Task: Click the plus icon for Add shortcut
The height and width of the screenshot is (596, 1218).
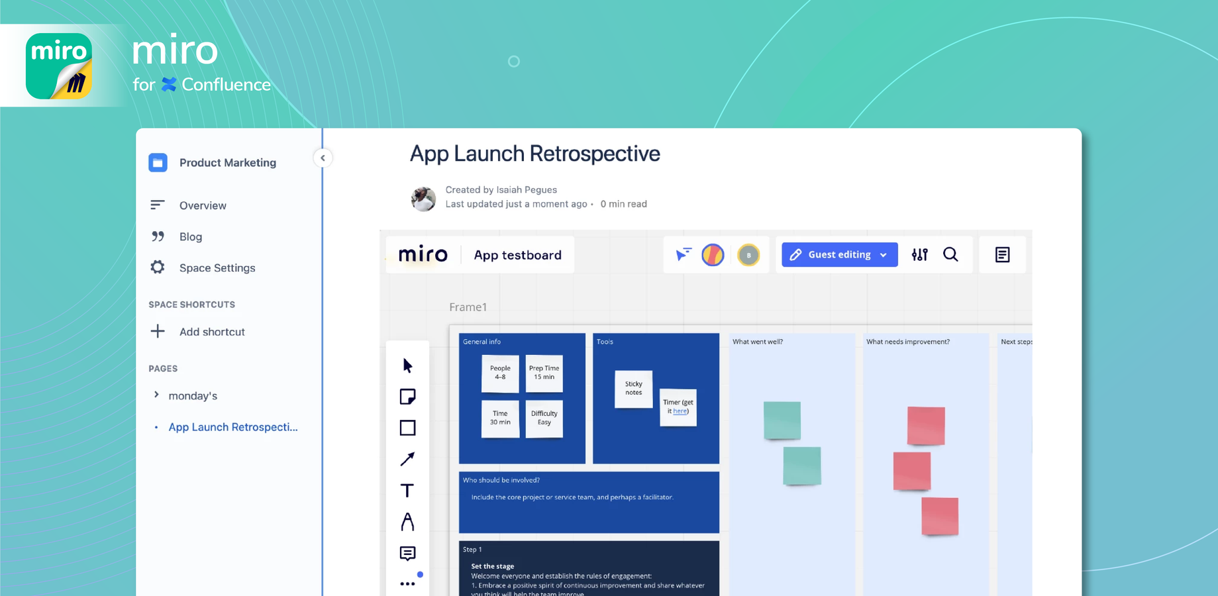Action: click(x=158, y=331)
